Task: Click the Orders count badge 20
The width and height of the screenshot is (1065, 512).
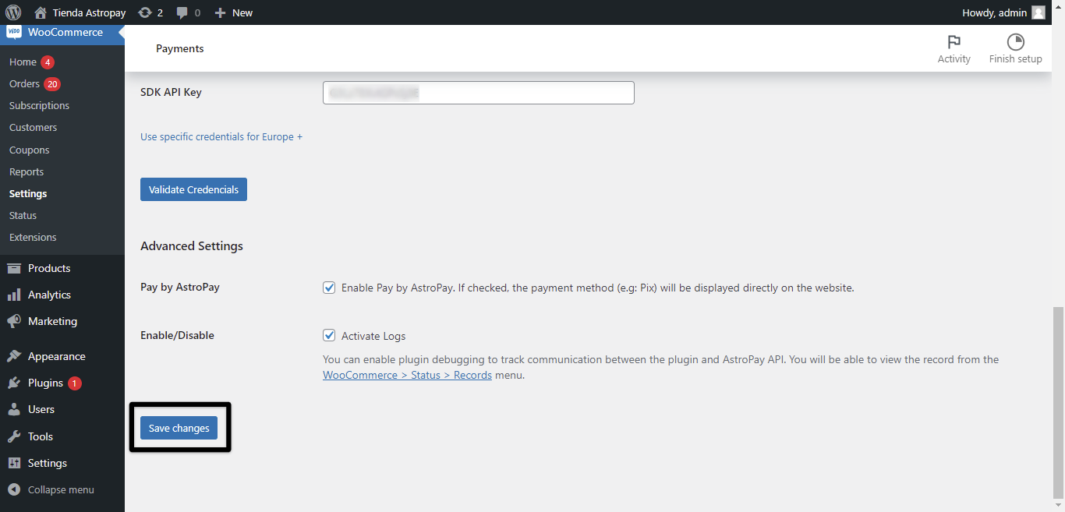Action: [x=52, y=83]
